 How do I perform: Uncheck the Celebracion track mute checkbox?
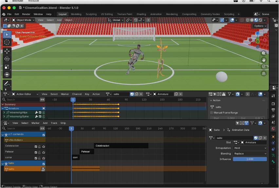(36, 146)
